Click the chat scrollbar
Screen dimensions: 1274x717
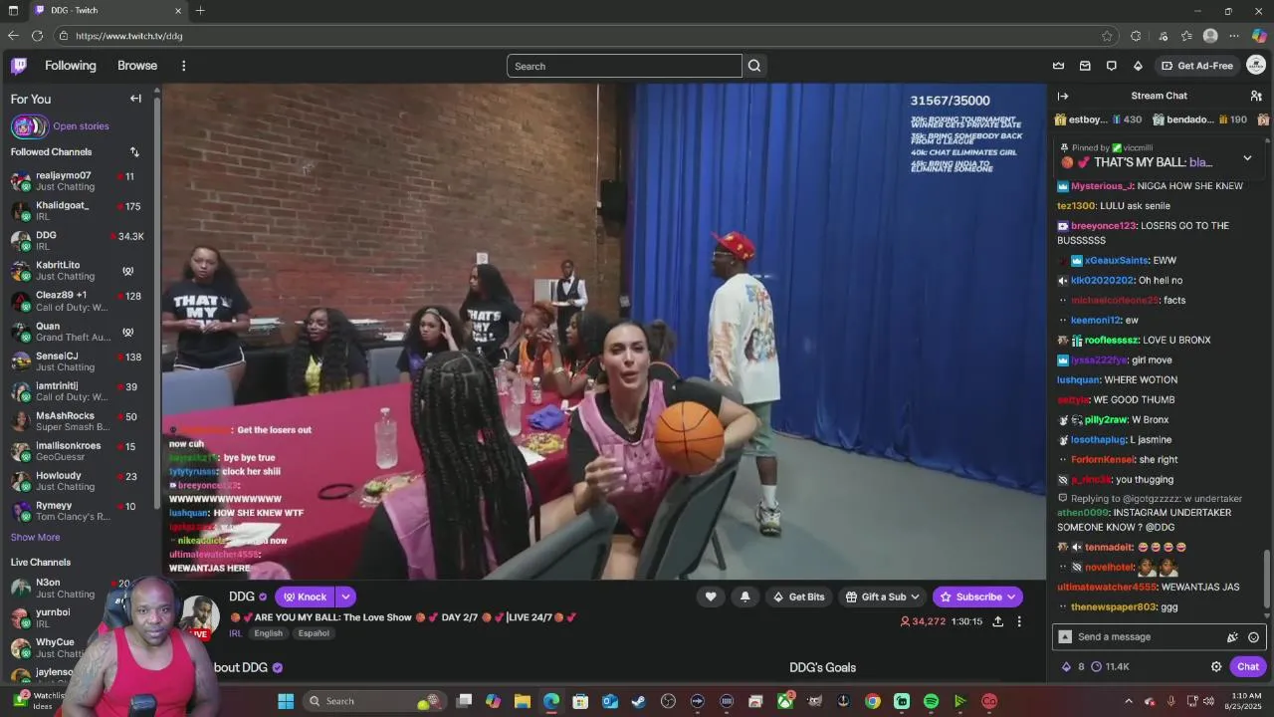tap(1267, 578)
